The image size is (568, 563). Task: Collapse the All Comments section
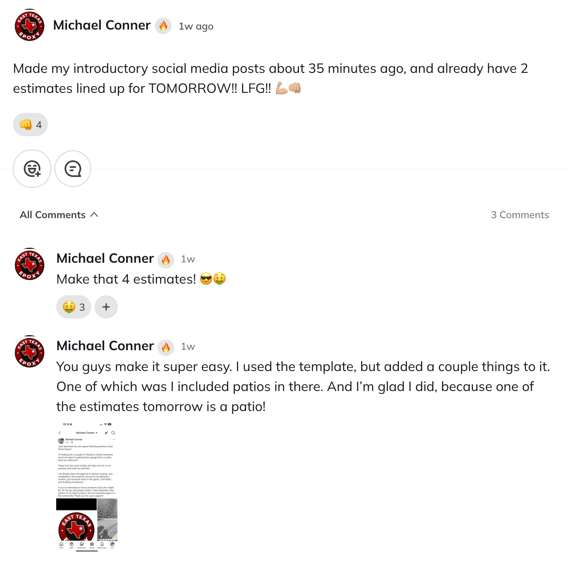(x=59, y=215)
